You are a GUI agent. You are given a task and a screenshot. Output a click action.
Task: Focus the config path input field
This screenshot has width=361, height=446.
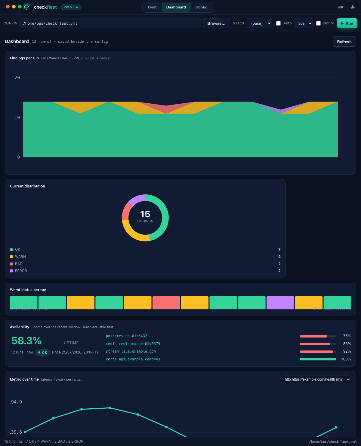tap(110, 23)
